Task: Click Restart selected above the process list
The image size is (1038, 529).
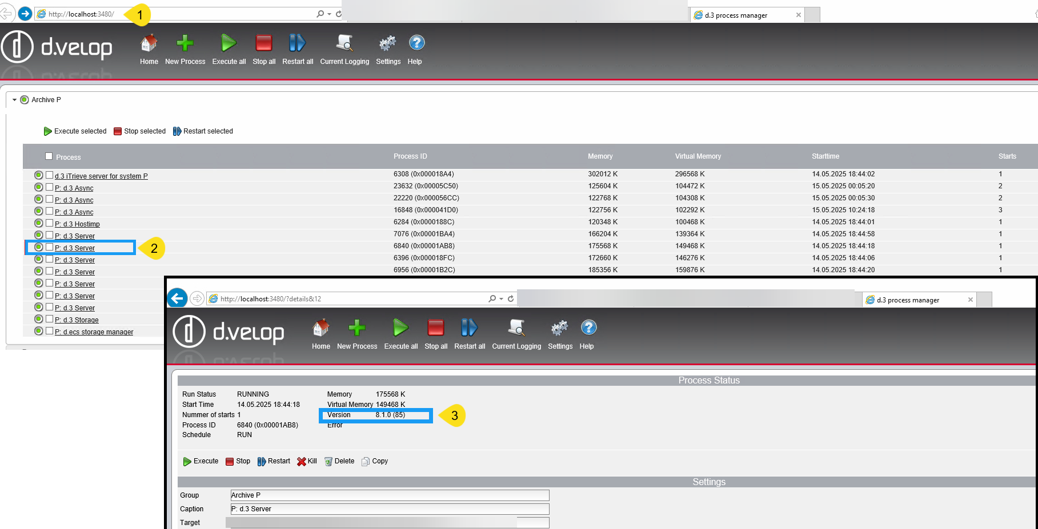Action: (203, 131)
